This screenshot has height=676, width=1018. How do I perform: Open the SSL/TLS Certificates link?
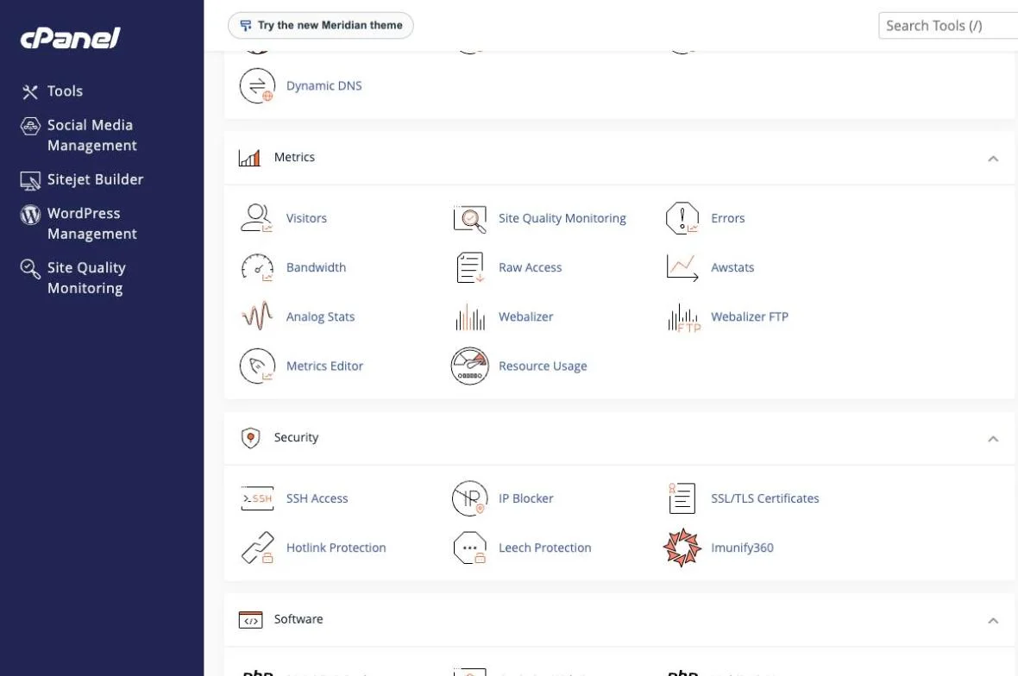765,498
